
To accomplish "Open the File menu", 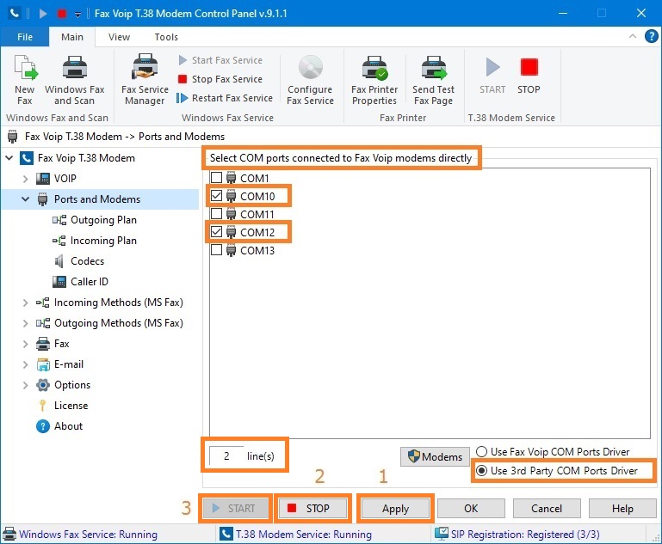I will click(25, 37).
